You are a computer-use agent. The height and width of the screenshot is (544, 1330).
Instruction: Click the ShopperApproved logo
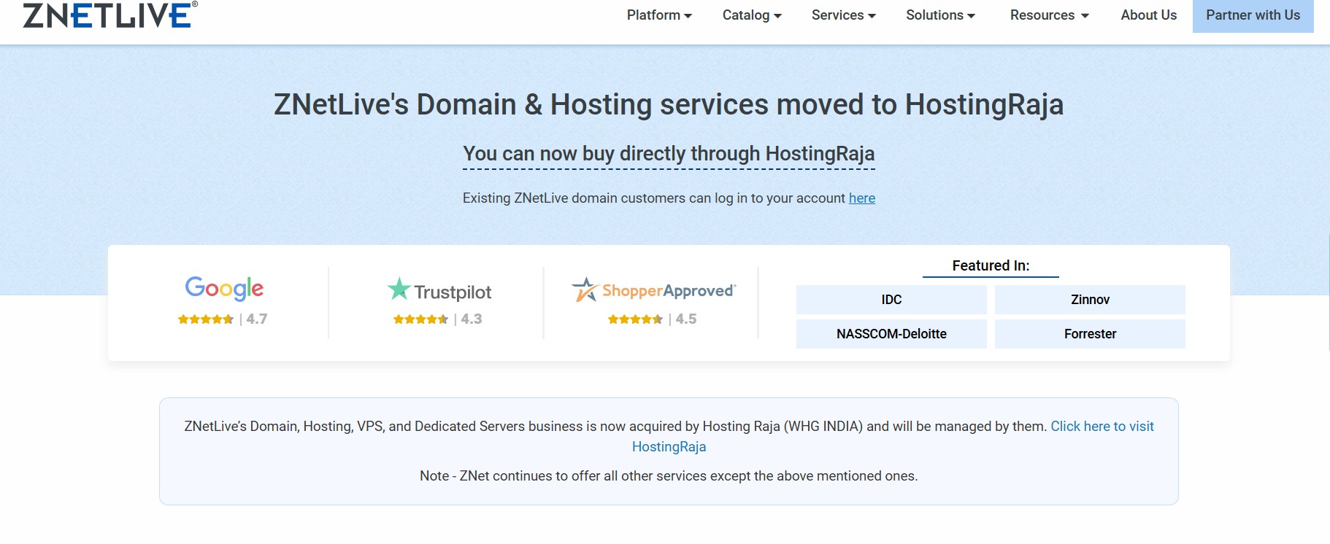pyautogui.click(x=653, y=290)
